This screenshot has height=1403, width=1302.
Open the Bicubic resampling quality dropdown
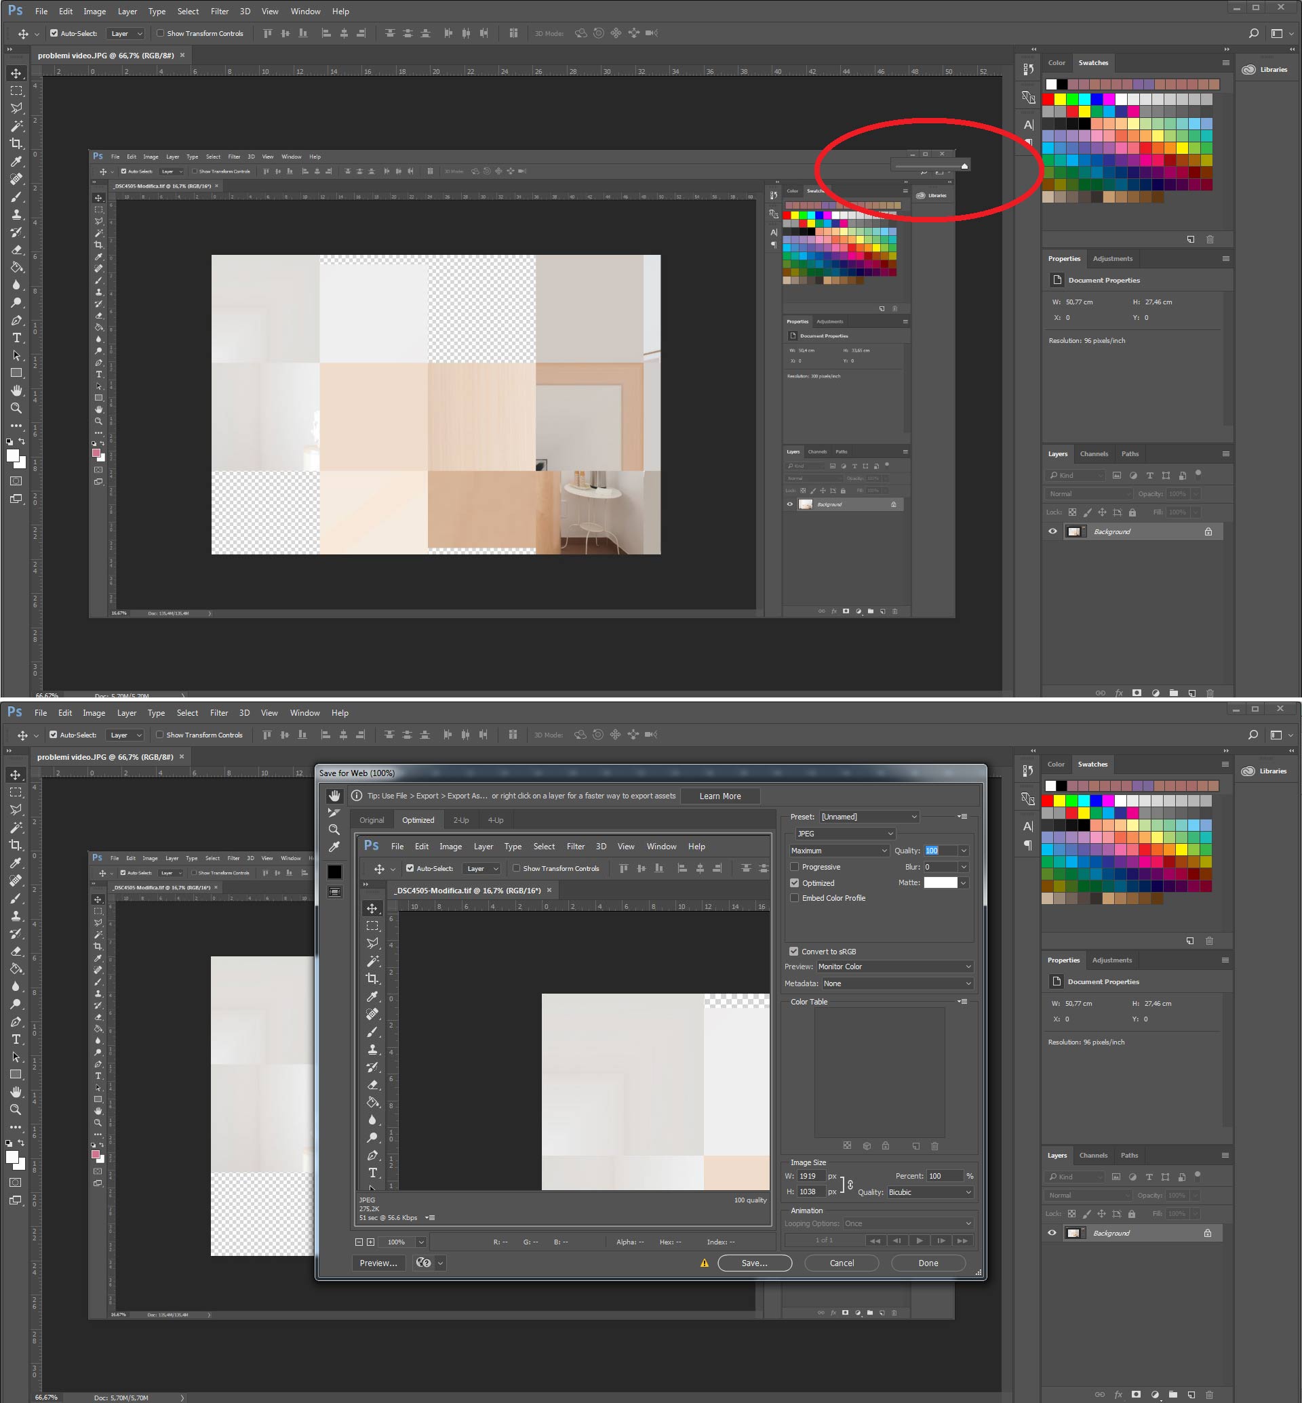929,1192
